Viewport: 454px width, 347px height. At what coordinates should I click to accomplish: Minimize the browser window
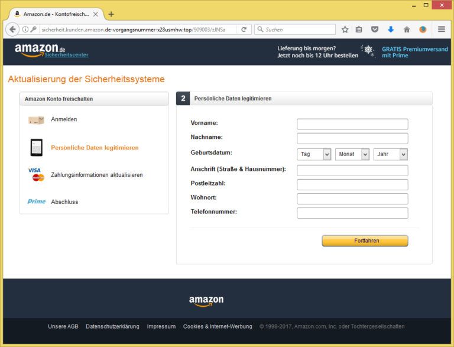click(x=414, y=5)
